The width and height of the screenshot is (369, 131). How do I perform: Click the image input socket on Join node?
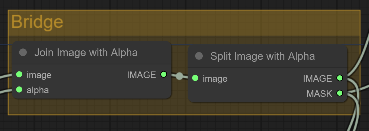(x=19, y=75)
